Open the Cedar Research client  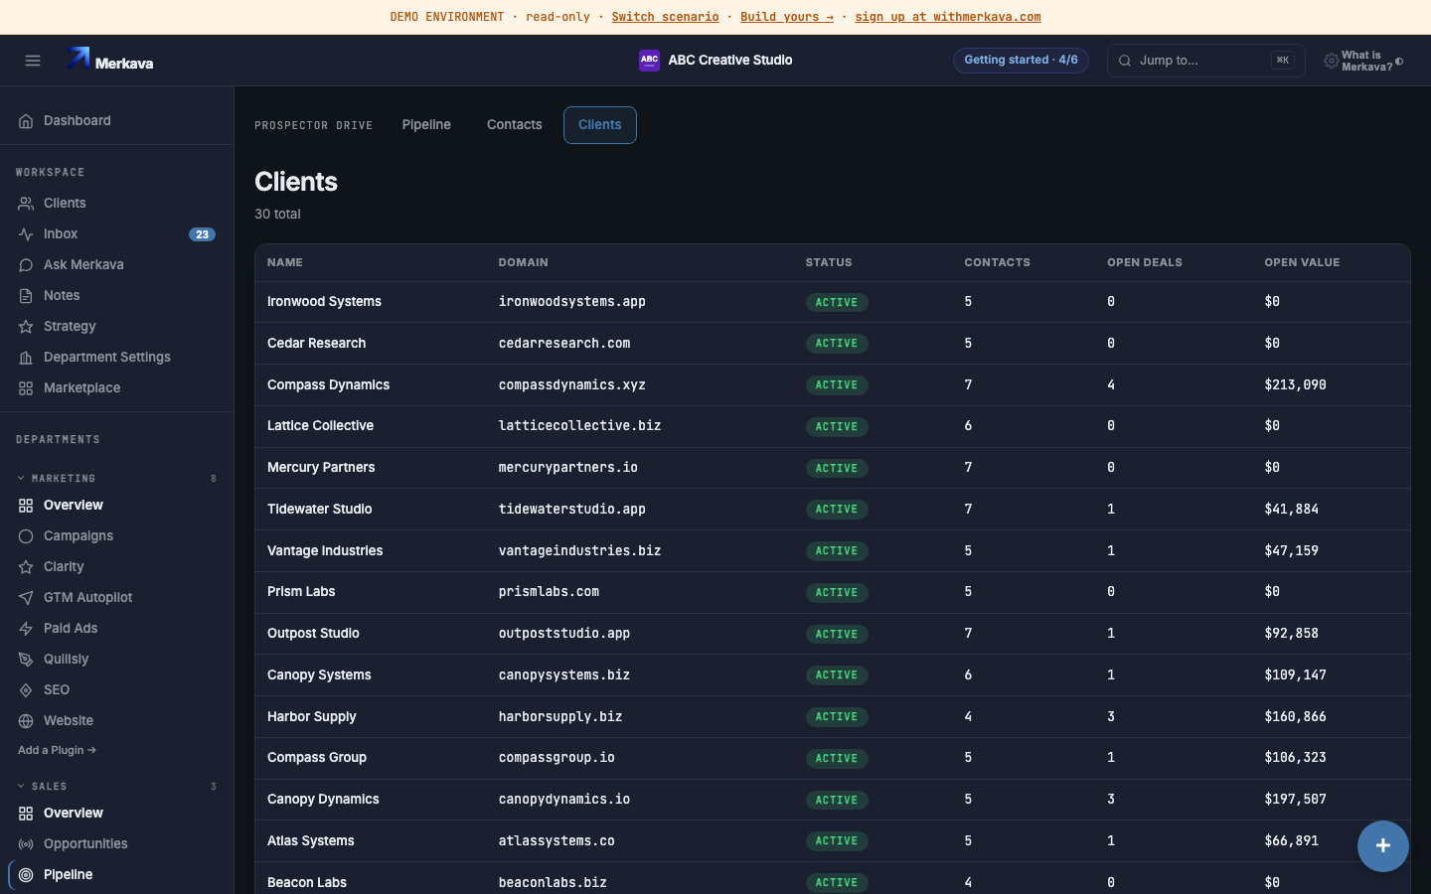click(x=316, y=344)
